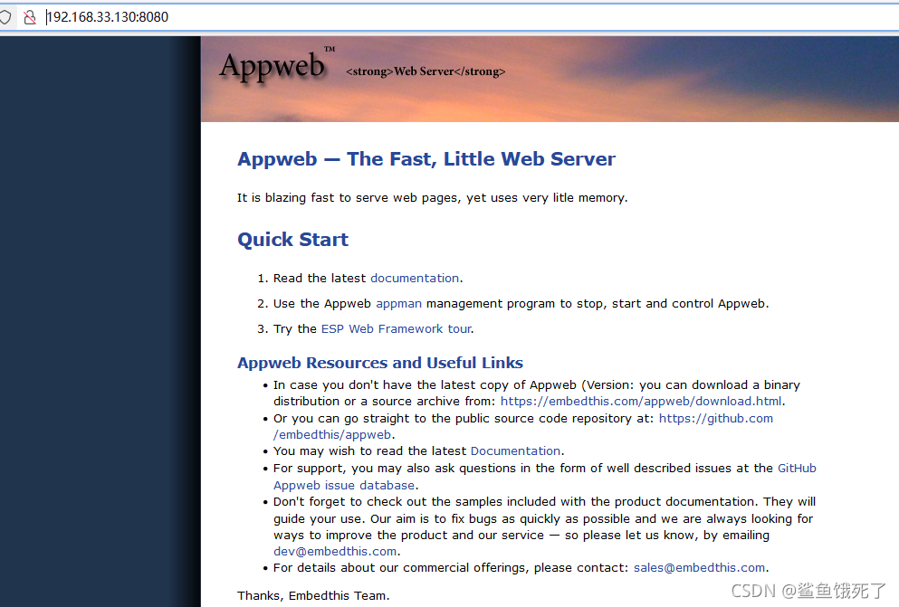Viewport: 899px width, 607px height.
Task: Click the dev@embedthis.com email link
Action: tap(335, 552)
